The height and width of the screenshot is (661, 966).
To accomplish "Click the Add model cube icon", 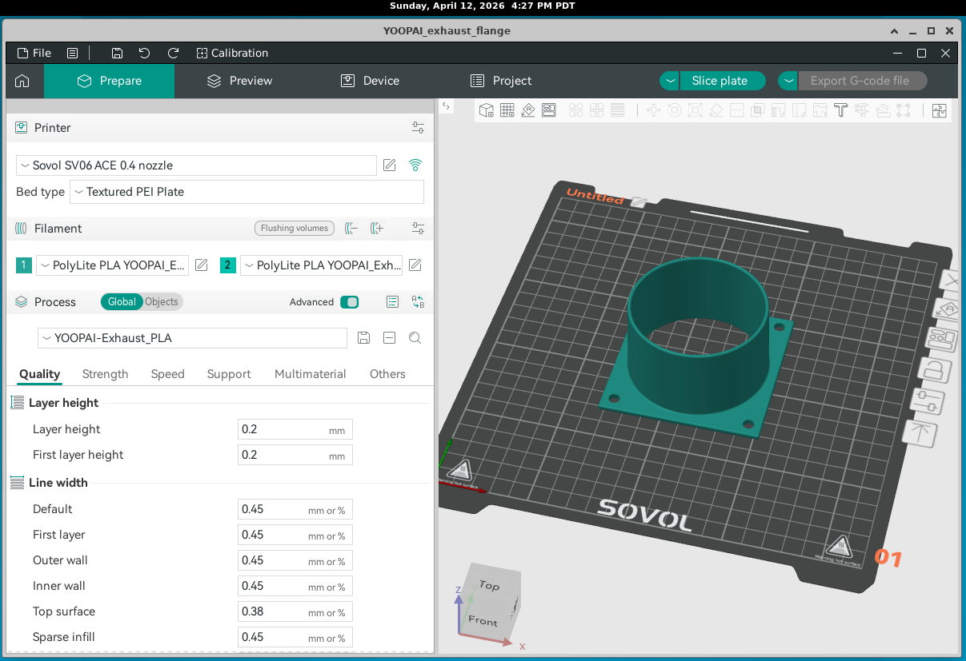I will tap(486, 110).
